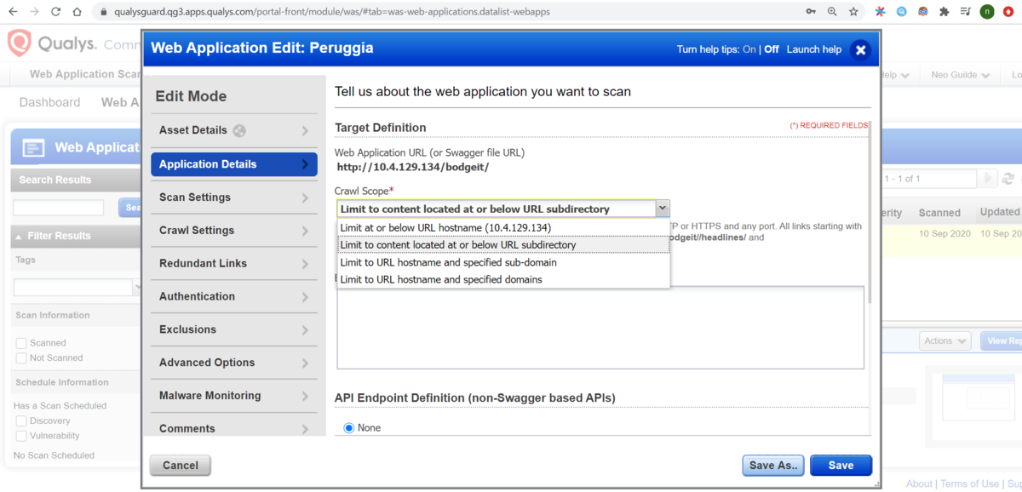
Task: Select the None API endpoint radio button
Action: [x=349, y=427]
